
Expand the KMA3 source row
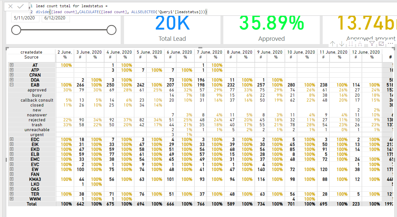pos(12,179)
